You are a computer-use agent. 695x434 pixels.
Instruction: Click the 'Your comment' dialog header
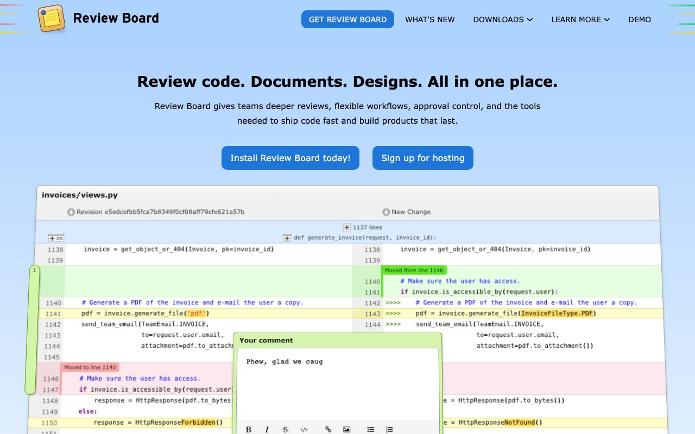[338, 340]
